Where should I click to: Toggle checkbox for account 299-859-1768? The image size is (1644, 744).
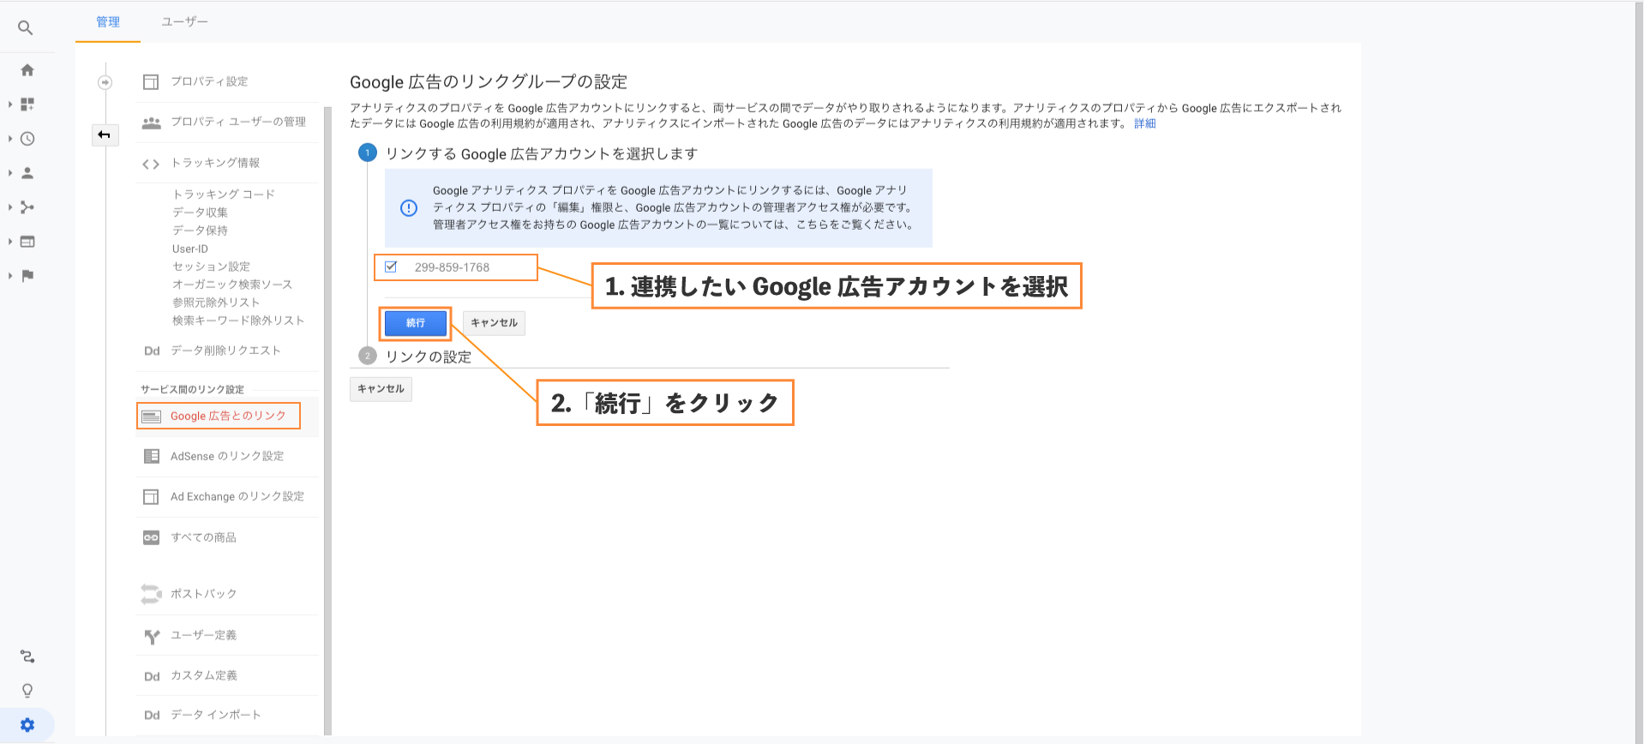(x=391, y=267)
